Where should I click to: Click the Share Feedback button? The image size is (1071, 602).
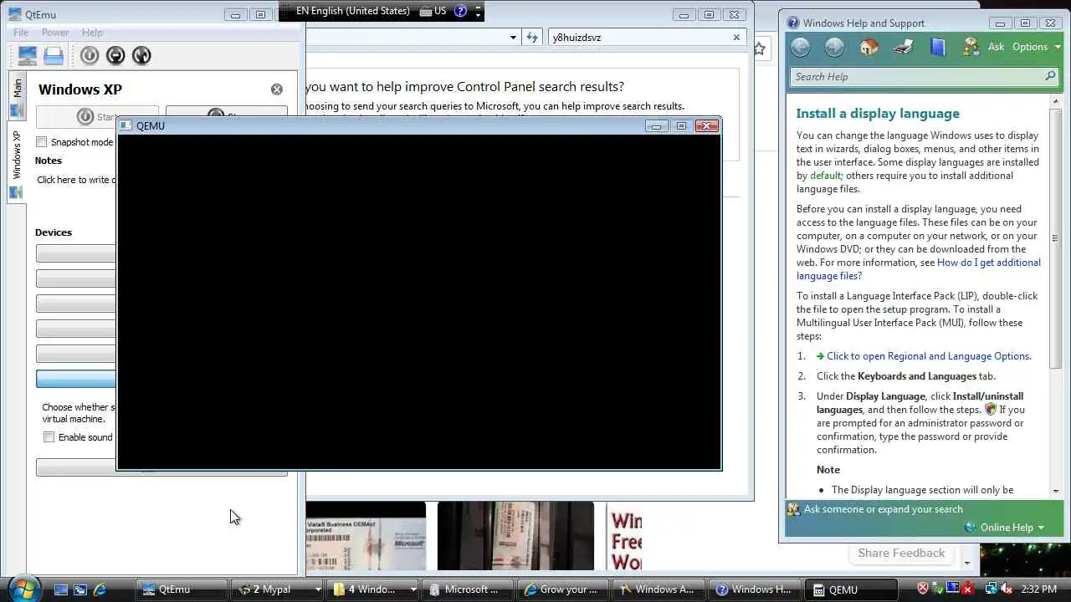(901, 553)
